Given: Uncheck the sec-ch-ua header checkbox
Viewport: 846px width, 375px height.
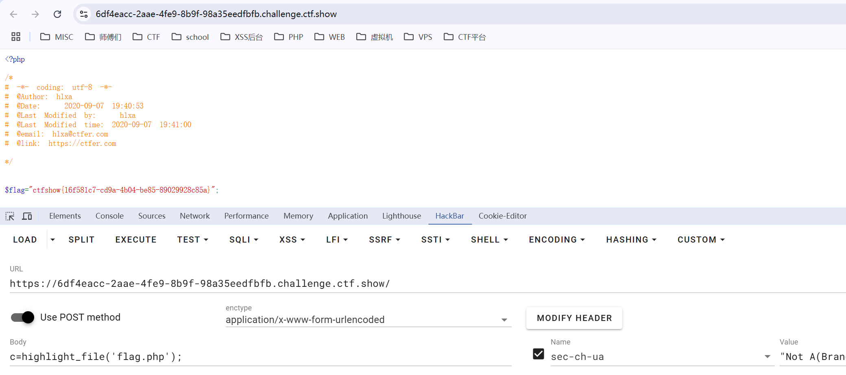Looking at the screenshot, I should tap(538, 354).
